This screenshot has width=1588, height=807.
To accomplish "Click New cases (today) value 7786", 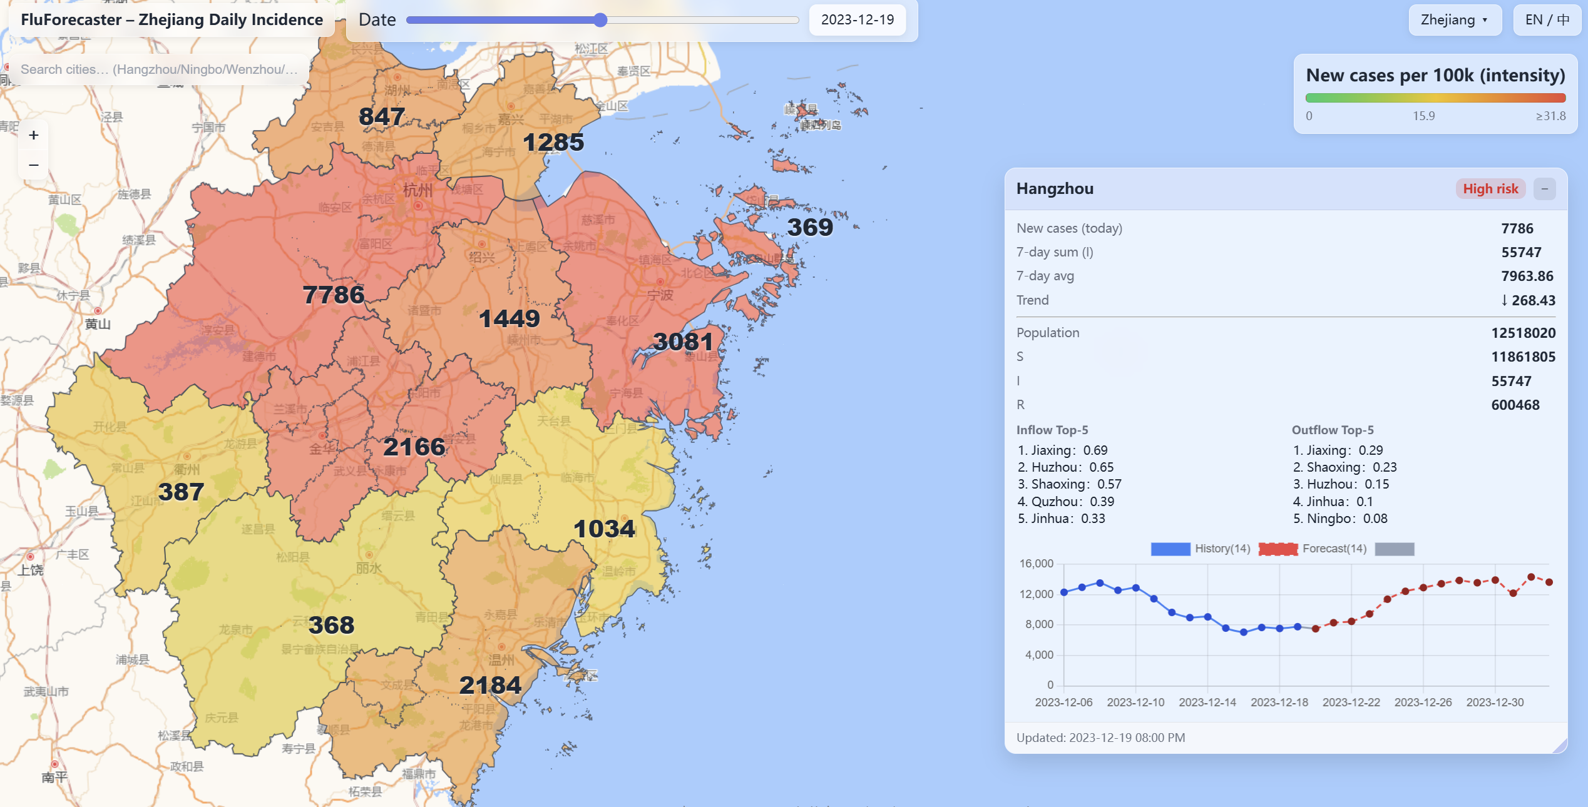I will point(1517,228).
